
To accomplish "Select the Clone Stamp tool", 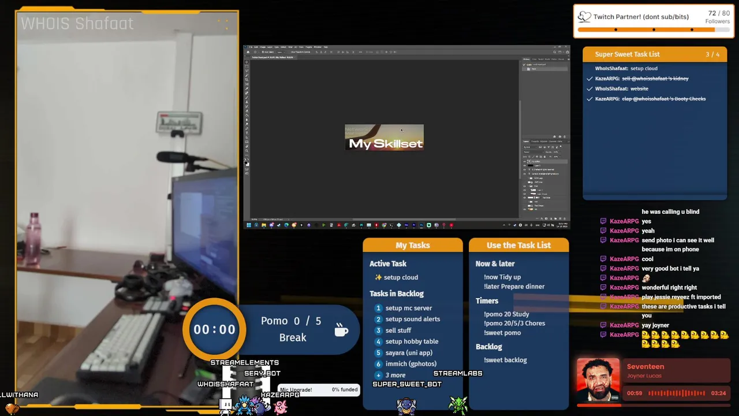I will [x=247, y=102].
